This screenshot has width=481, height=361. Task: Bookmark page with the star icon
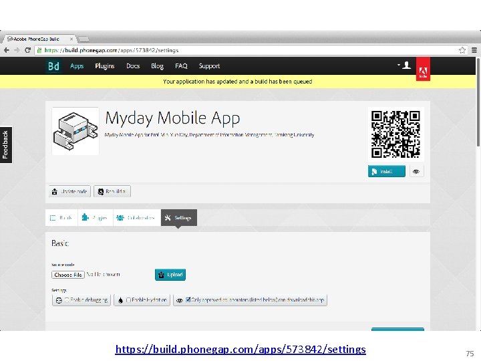click(462, 50)
